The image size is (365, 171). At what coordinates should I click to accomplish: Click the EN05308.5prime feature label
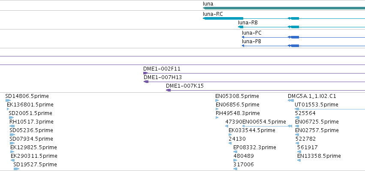click(x=237, y=96)
